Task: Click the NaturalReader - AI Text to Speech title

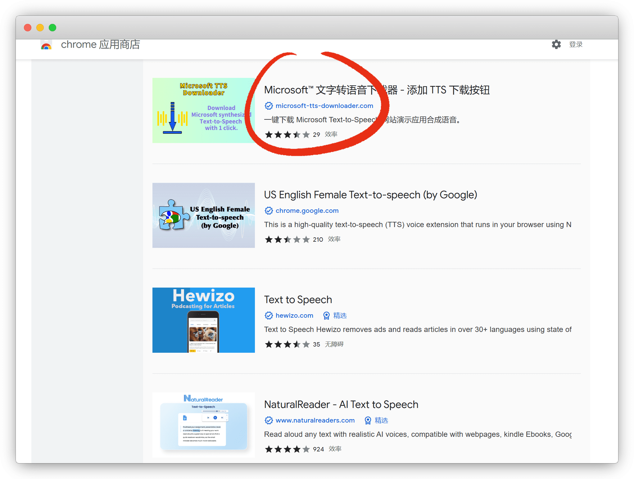Action: [x=341, y=405]
